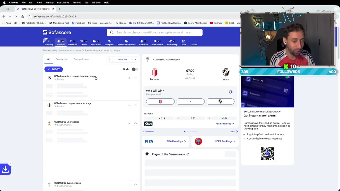Image resolution: width=340 pixels, height=191 pixels.
Task: Focus the Search matches input field
Action: pyautogui.click(x=155, y=32)
